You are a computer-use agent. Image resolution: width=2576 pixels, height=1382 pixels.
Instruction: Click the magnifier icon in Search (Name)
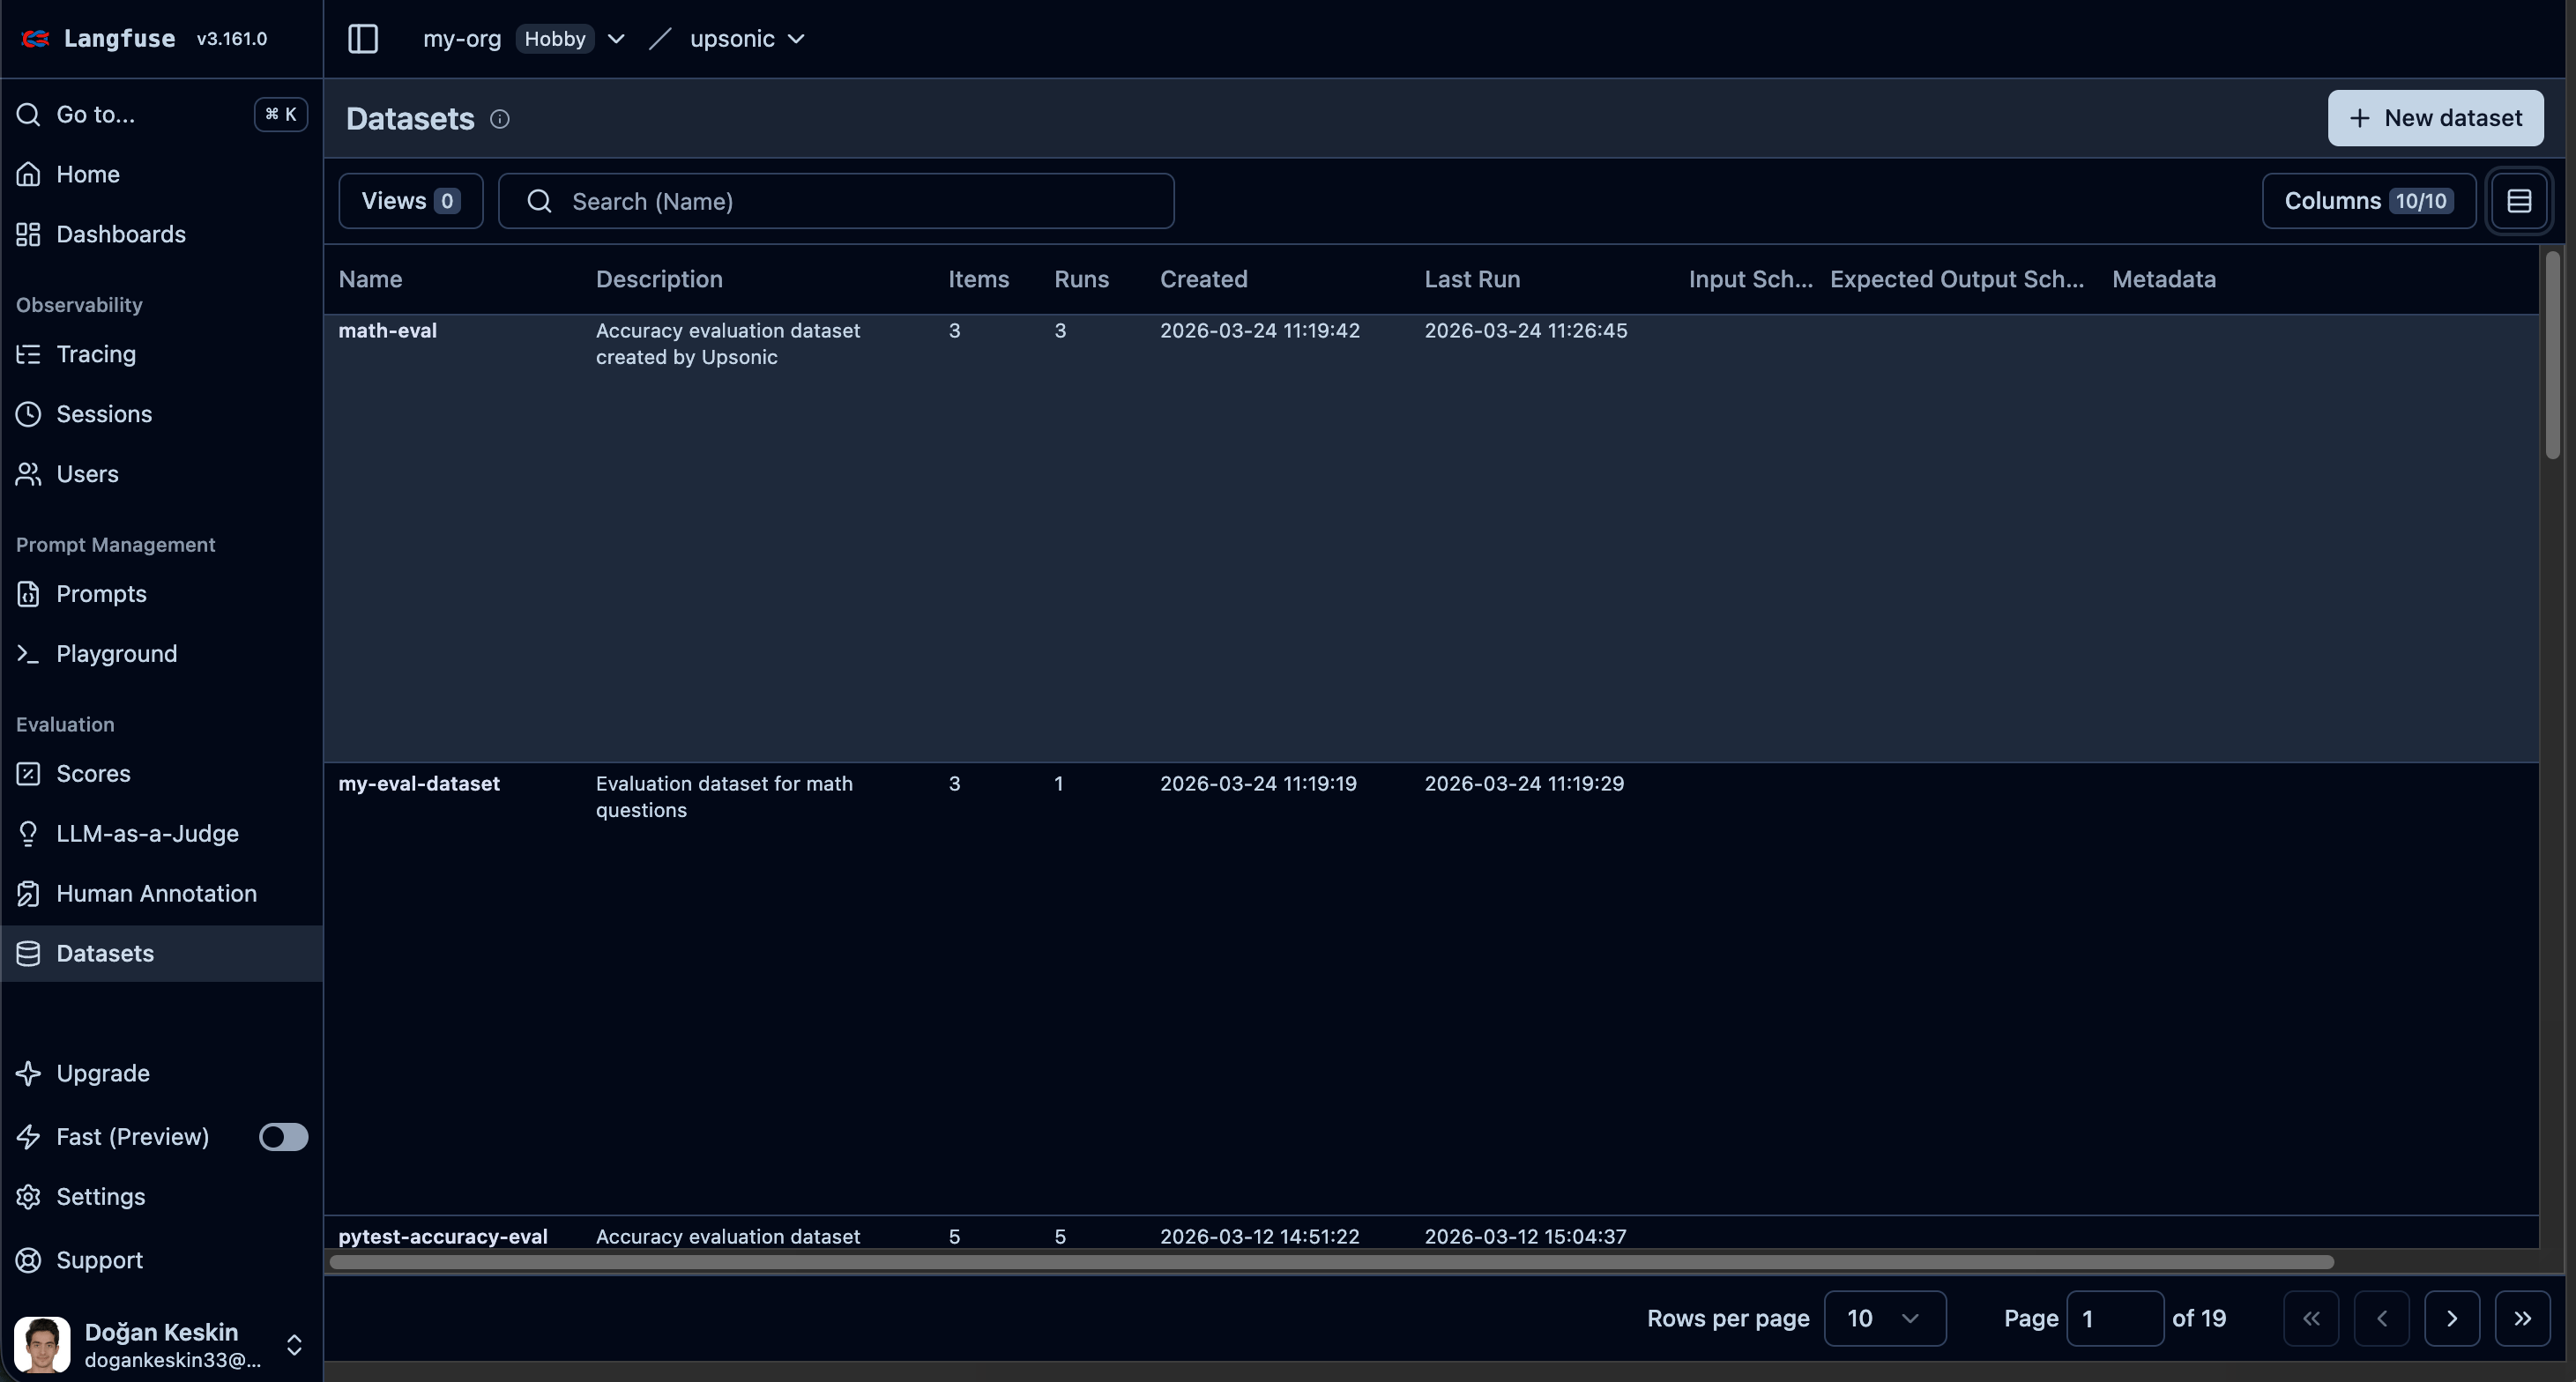(539, 201)
